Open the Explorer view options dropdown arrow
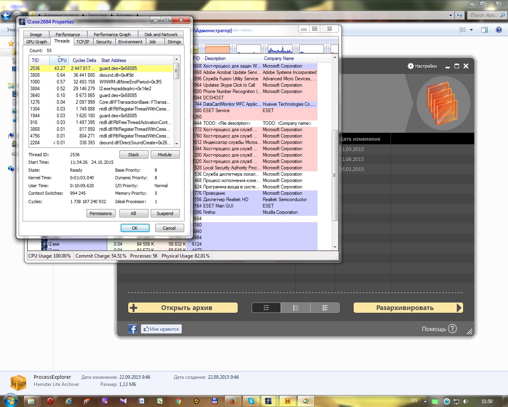The height and width of the screenshot is (407, 508). point(471,30)
